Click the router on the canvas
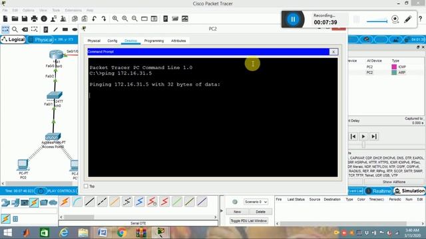 pyautogui.click(x=56, y=54)
